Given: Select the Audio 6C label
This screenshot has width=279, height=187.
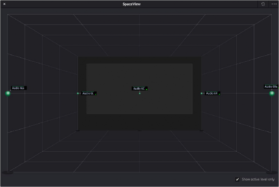Looking at the screenshot, I should coord(139,89).
